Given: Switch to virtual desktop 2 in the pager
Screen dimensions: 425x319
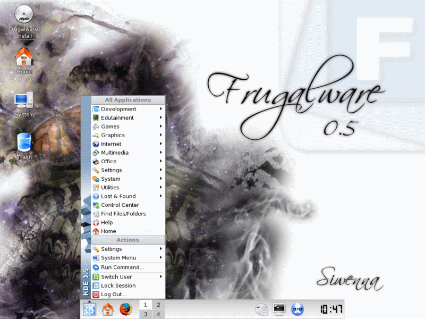Looking at the screenshot, I should click(158, 305).
